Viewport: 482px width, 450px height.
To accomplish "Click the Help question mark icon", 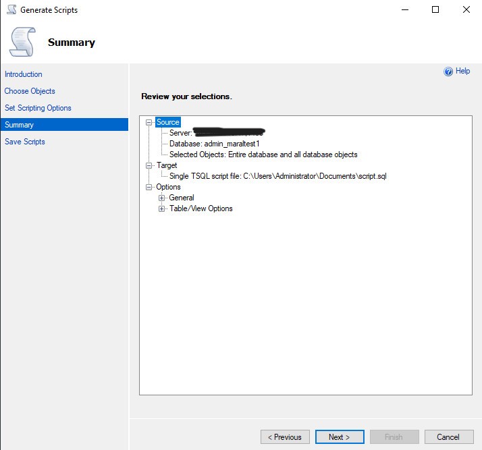I will click(x=448, y=72).
